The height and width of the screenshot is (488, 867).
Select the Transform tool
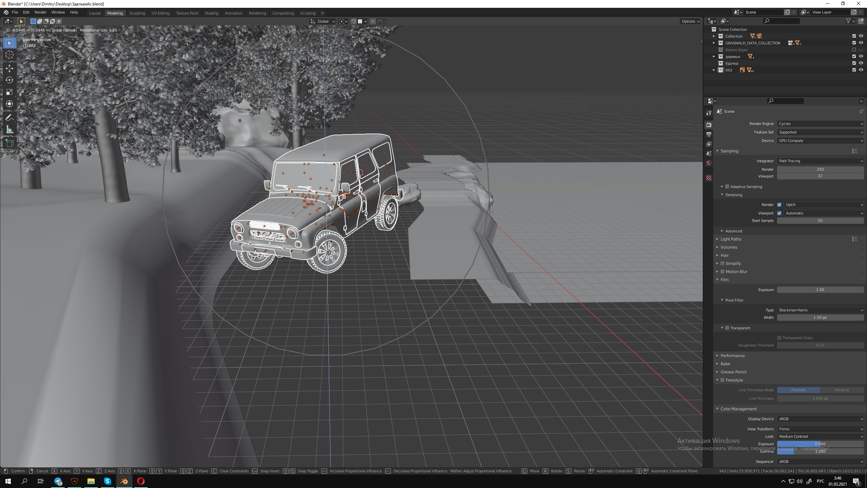coord(9,104)
